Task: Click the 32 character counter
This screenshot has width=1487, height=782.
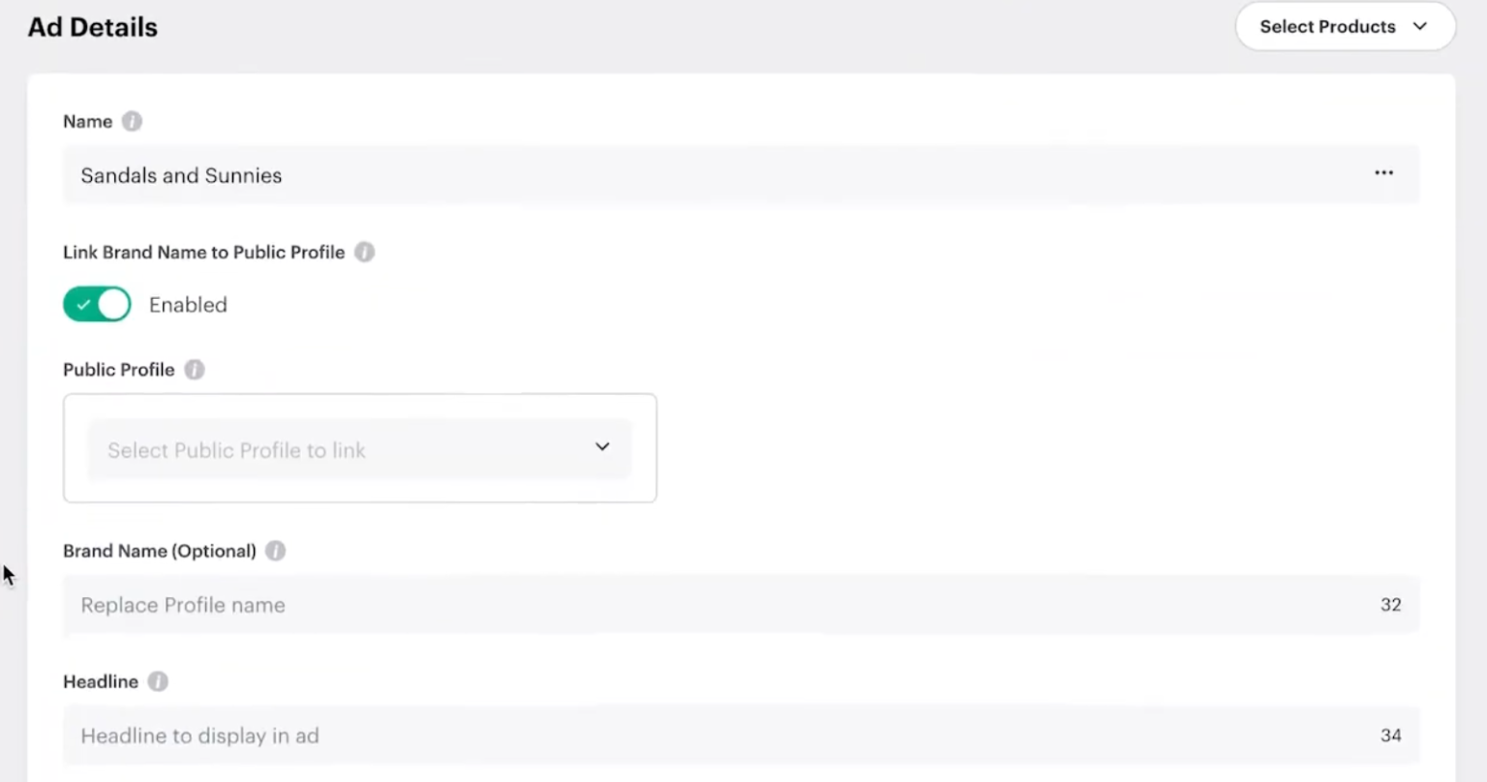Action: [x=1390, y=605]
